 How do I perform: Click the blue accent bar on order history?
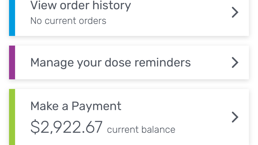[x=12, y=18]
